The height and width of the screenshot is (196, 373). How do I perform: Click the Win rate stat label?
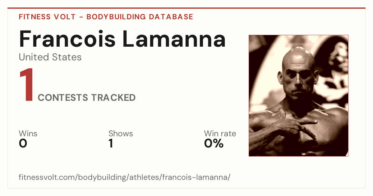[220, 133]
